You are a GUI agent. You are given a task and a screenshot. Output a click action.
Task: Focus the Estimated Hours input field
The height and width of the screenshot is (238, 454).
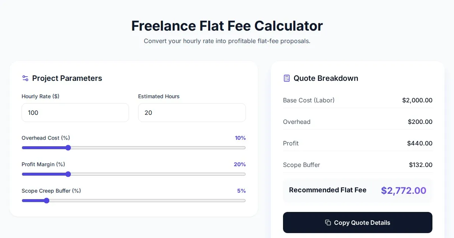[192, 113]
